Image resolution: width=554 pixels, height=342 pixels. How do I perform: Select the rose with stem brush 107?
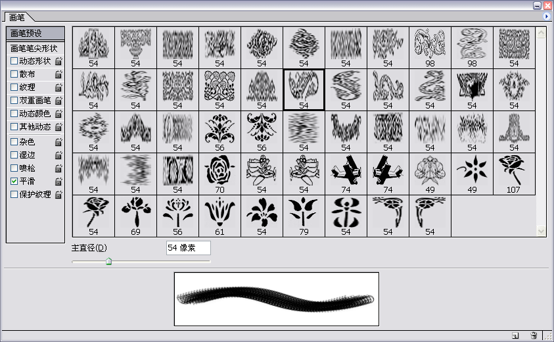tap(514, 174)
